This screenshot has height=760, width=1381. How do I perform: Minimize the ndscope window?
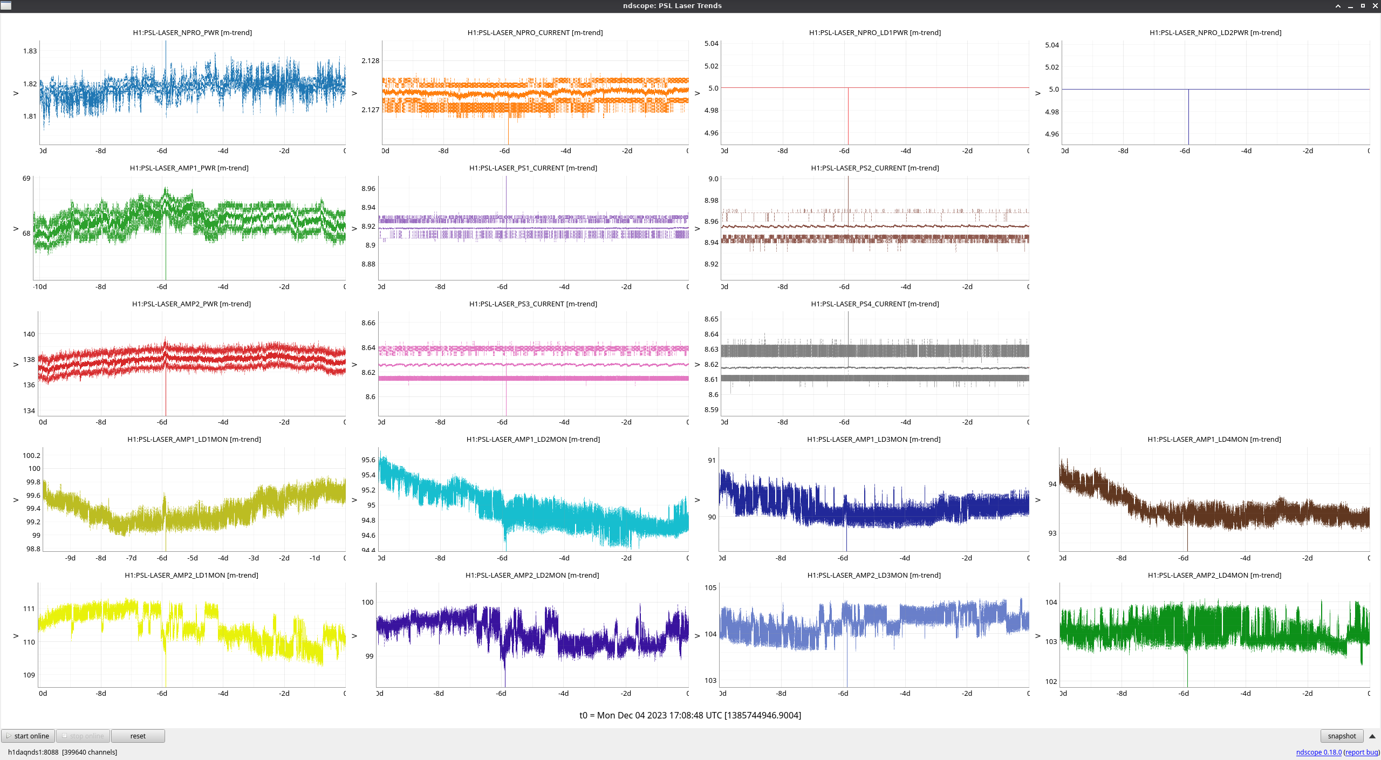(1350, 6)
